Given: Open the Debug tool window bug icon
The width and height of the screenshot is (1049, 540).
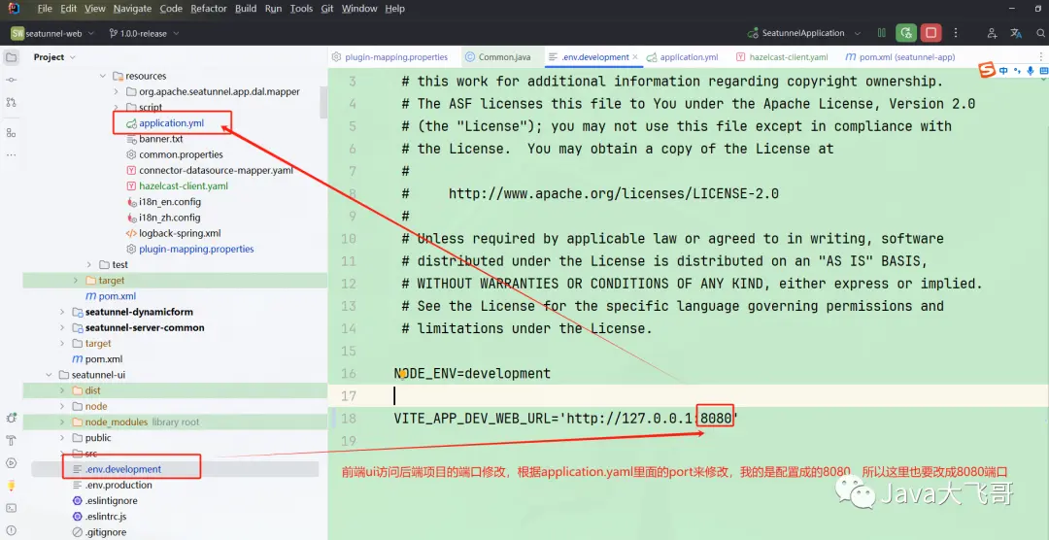Looking at the screenshot, I should pos(12,418).
